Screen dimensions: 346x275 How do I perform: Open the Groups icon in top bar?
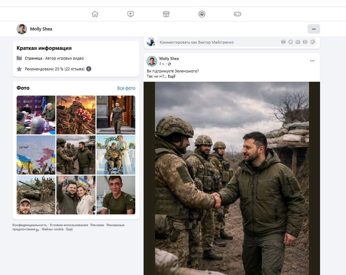[x=202, y=14]
